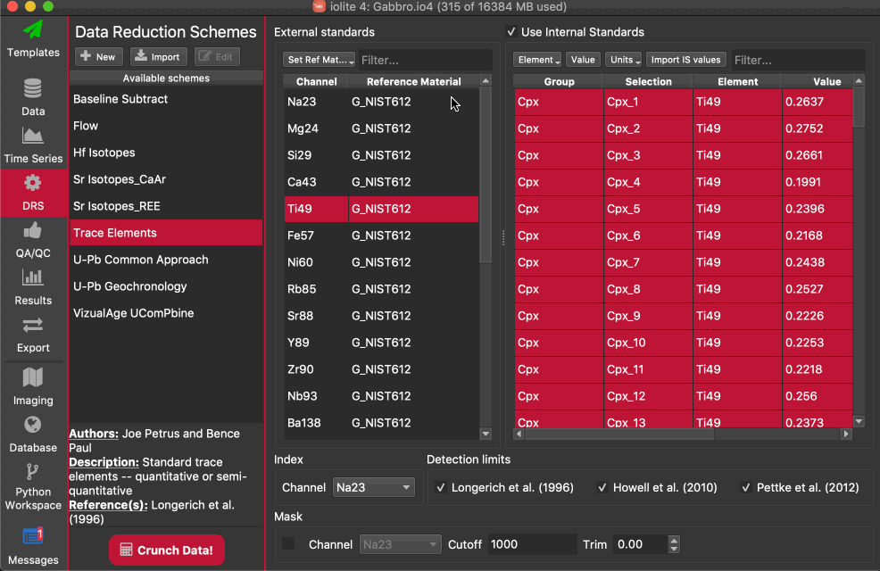
Task: Uncheck Use Internal Standards
Action: click(x=511, y=32)
